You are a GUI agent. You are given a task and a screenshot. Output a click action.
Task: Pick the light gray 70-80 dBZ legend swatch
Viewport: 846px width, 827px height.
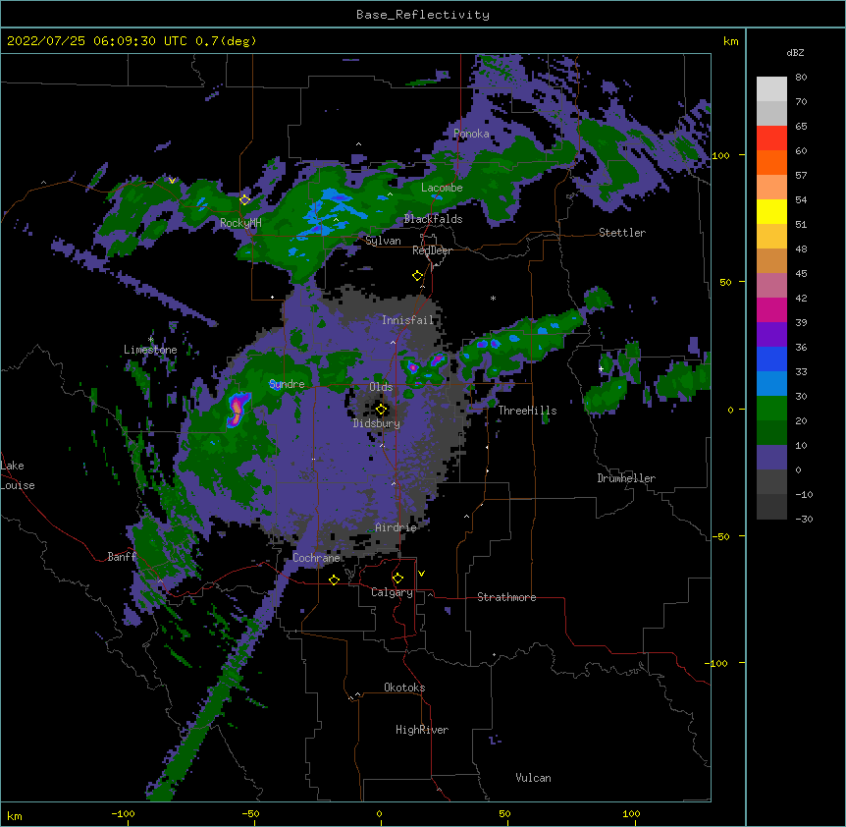pyautogui.click(x=771, y=89)
